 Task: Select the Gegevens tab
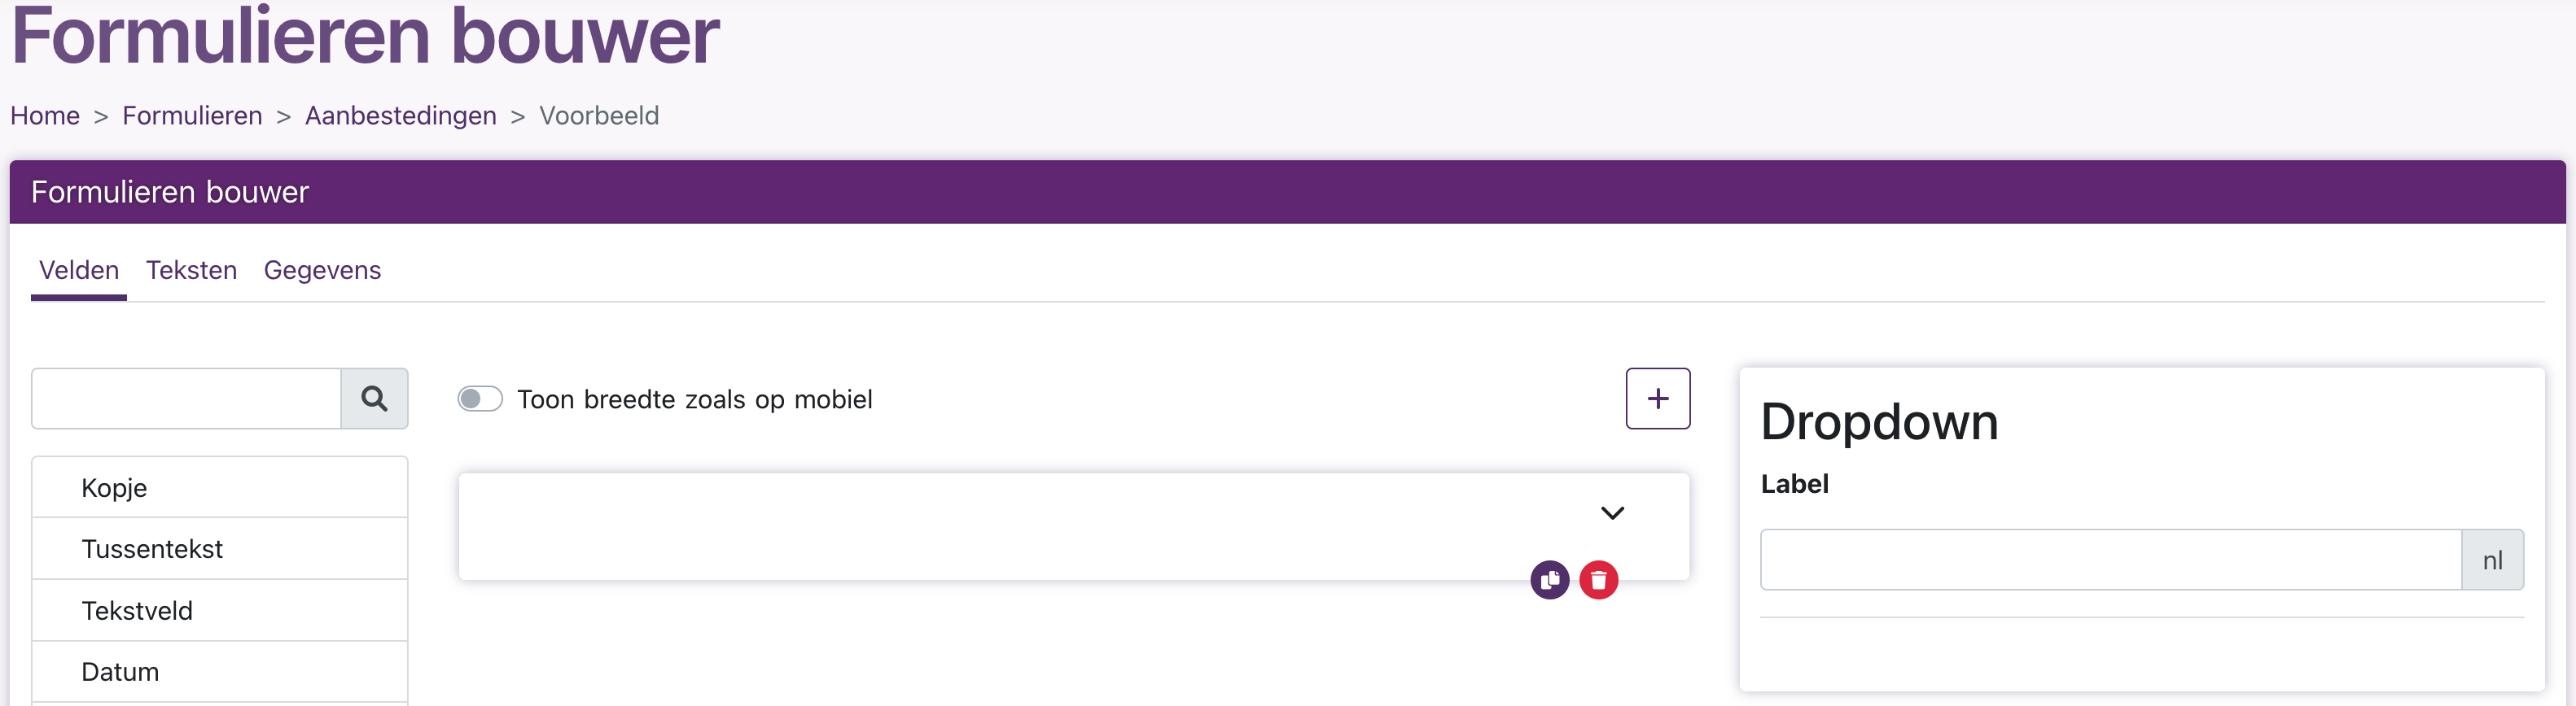click(322, 271)
